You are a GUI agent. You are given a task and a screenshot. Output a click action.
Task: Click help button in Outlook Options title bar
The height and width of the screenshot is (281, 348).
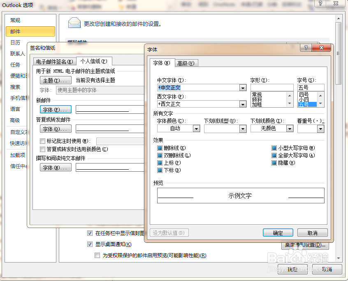point(320,3)
